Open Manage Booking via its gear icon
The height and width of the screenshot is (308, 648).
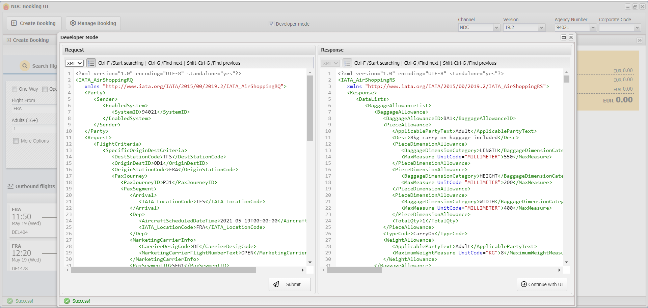(73, 23)
